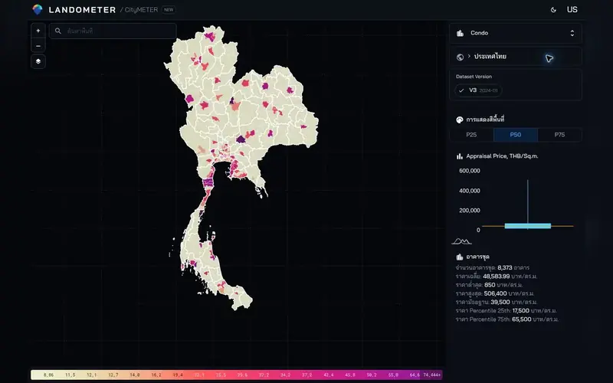613x383 pixels.
Task: Select the P25 percentile option
Action: tap(471, 135)
